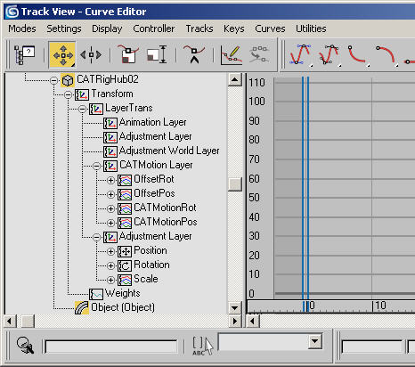The image size is (415, 367).
Task: Click the vertical scrollbar thumb in hierarchy
Action: click(235, 184)
